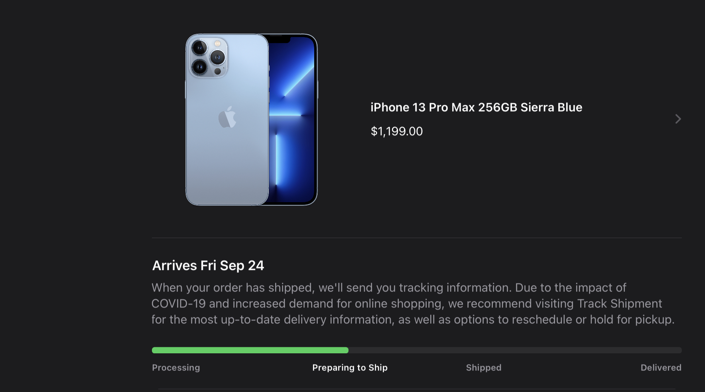Image resolution: width=705 pixels, height=392 pixels.
Task: Click the chevron arrow beside the iPhone order
Action: pos(678,119)
